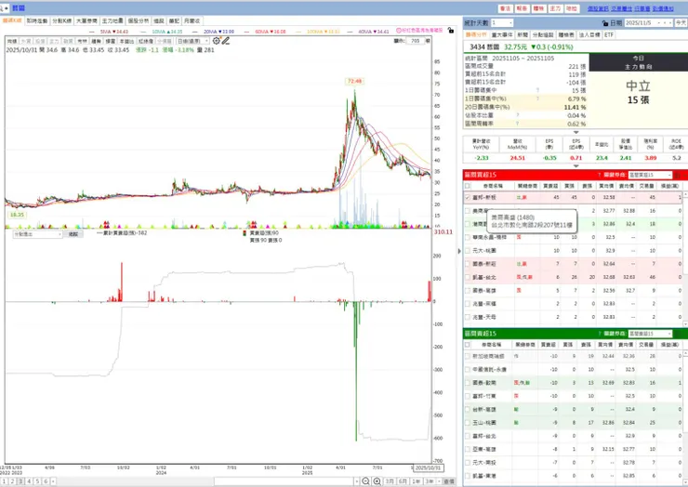Click the 6月 range button
The width and height of the screenshot is (688, 487).
click(x=403, y=481)
